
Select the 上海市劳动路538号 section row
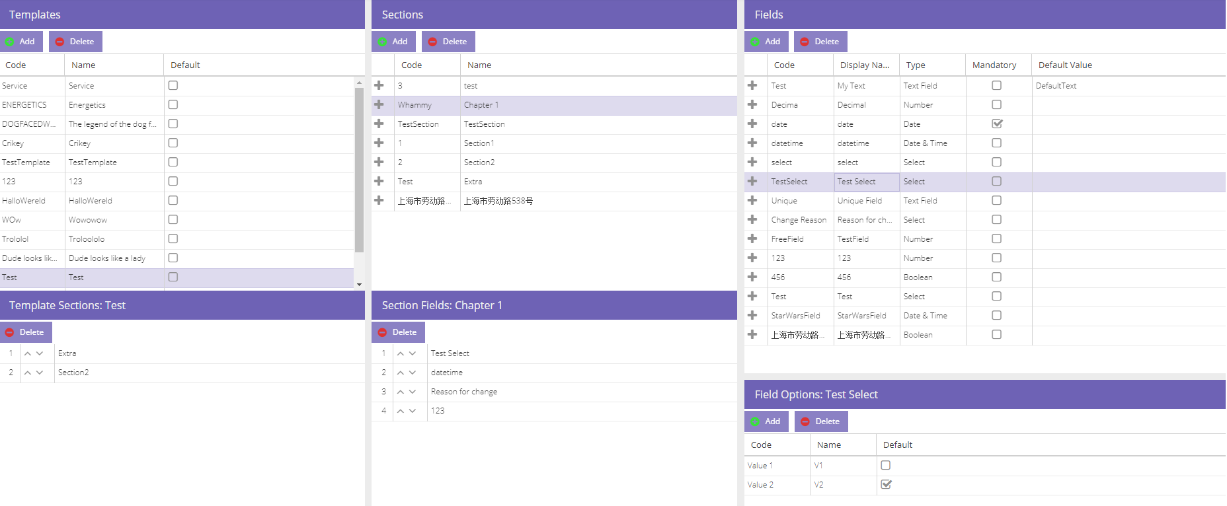(554, 201)
